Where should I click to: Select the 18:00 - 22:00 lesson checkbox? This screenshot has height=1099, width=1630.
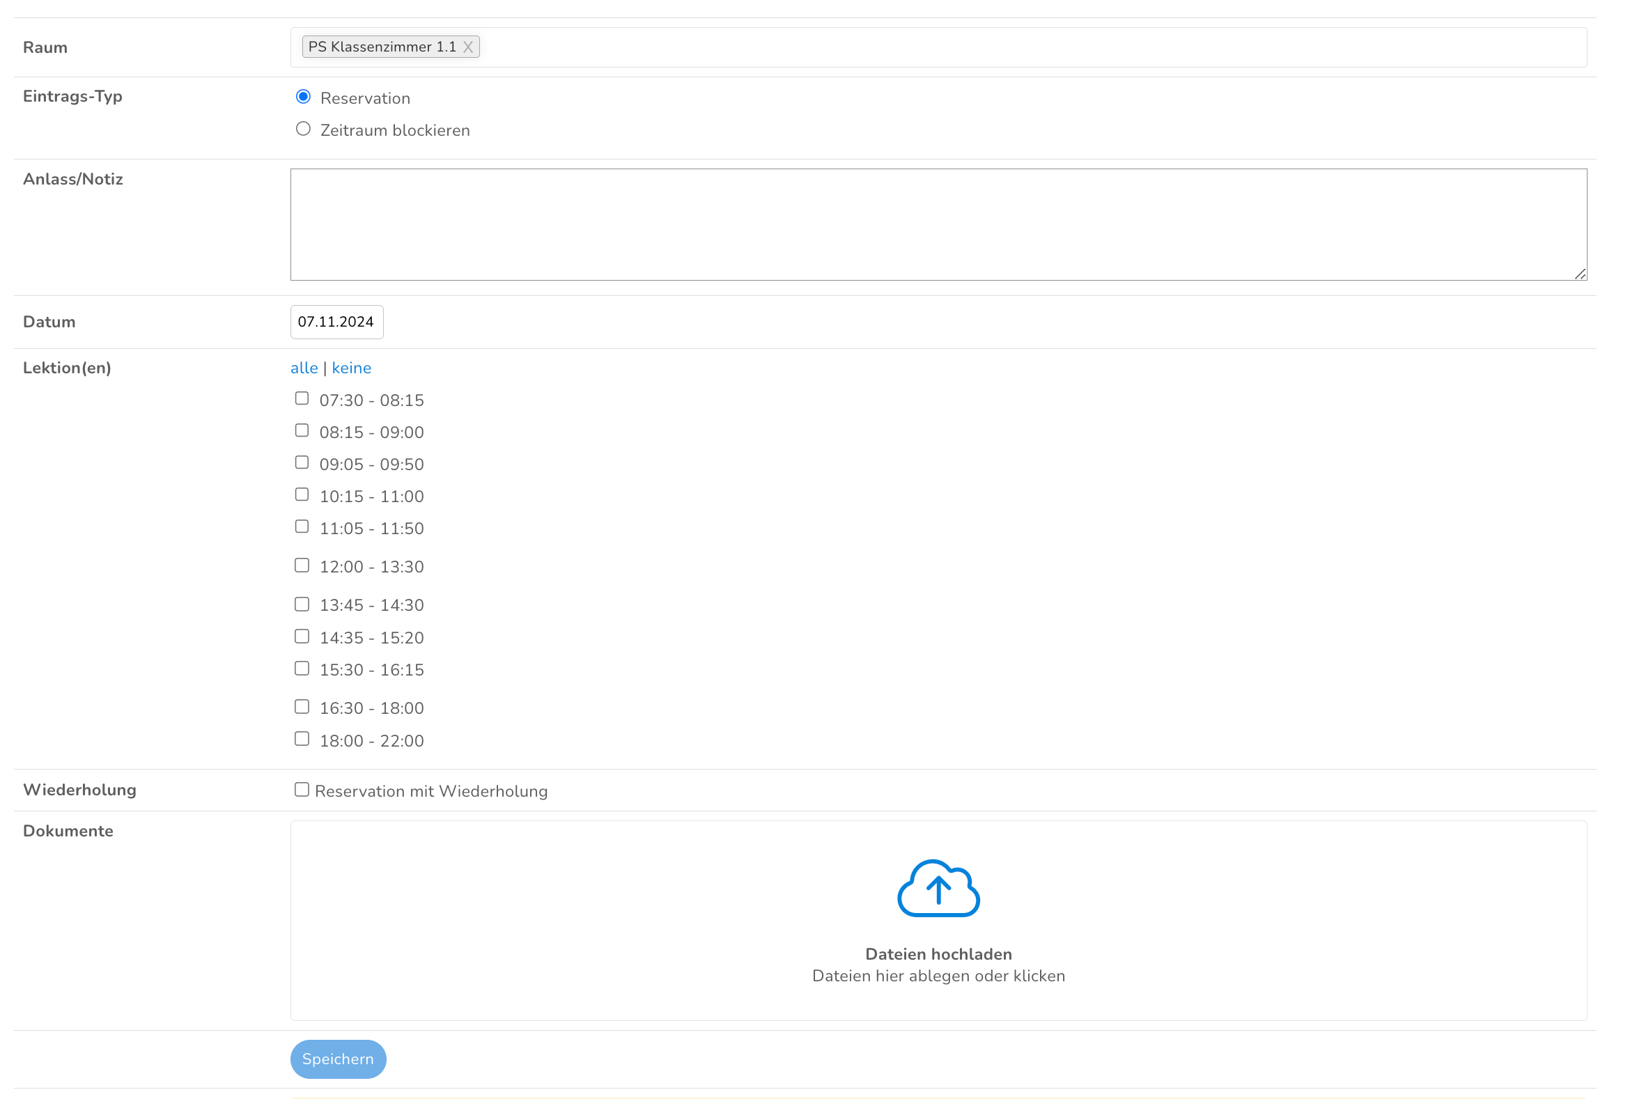coord(302,739)
